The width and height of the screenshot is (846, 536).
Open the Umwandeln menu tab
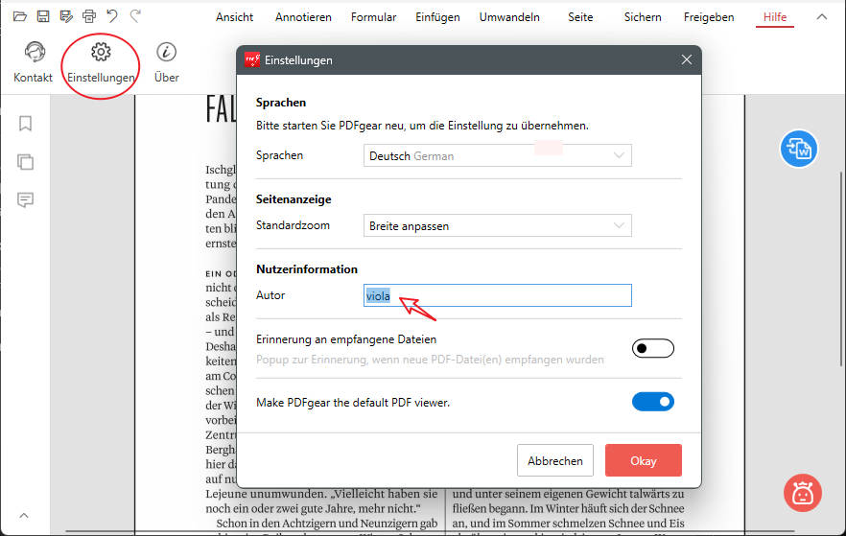coord(509,17)
